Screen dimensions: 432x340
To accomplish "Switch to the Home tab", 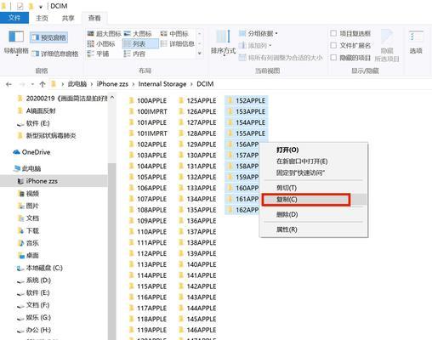I will point(42,18).
